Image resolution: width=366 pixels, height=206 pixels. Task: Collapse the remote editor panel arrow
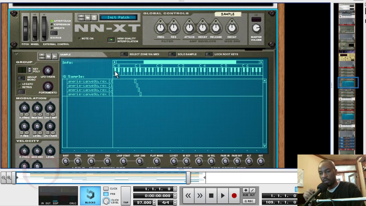(16, 54)
